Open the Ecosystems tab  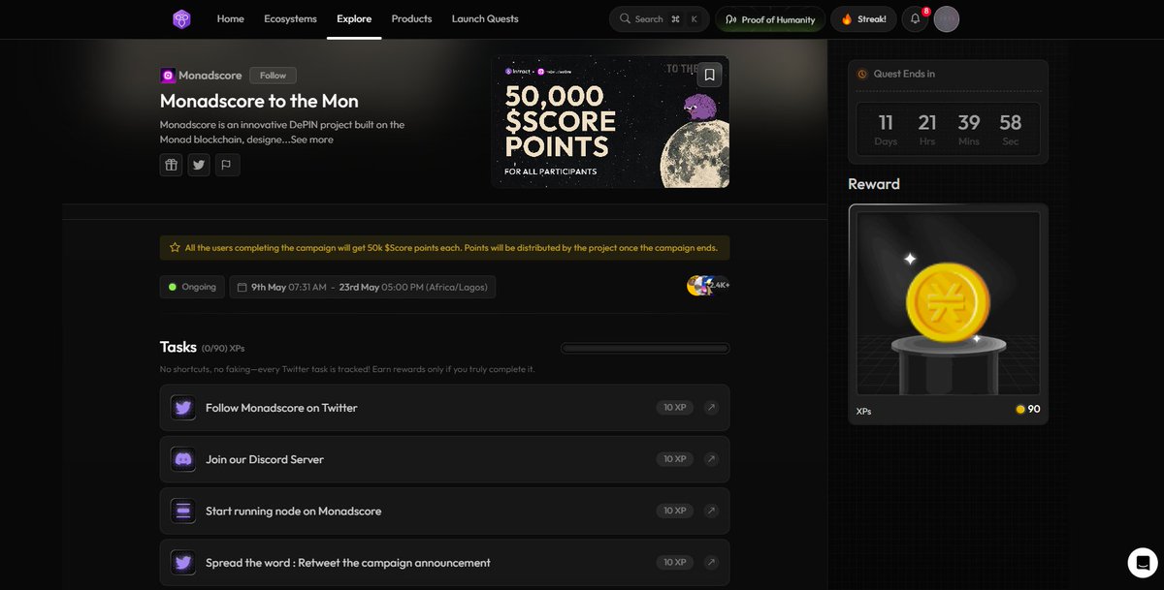click(x=290, y=18)
